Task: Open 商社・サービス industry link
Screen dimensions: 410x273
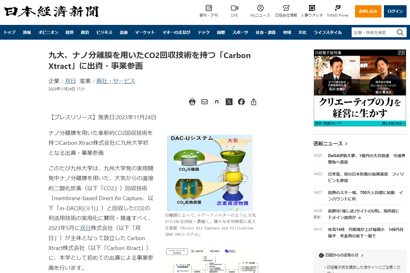Action: pos(115,81)
